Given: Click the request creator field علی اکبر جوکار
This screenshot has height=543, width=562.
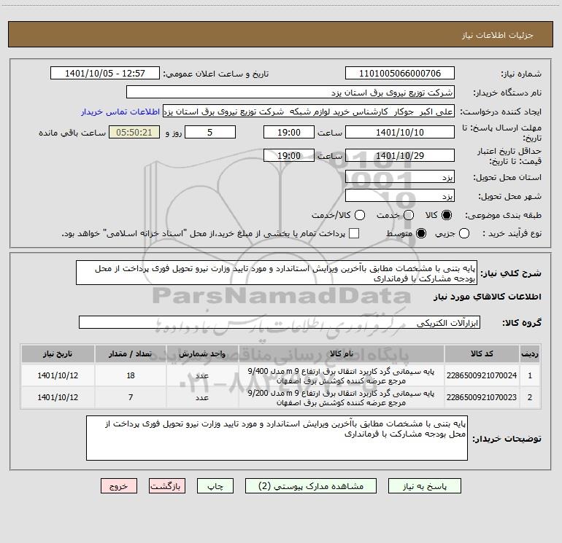Looking at the screenshot, I should (x=309, y=112).
